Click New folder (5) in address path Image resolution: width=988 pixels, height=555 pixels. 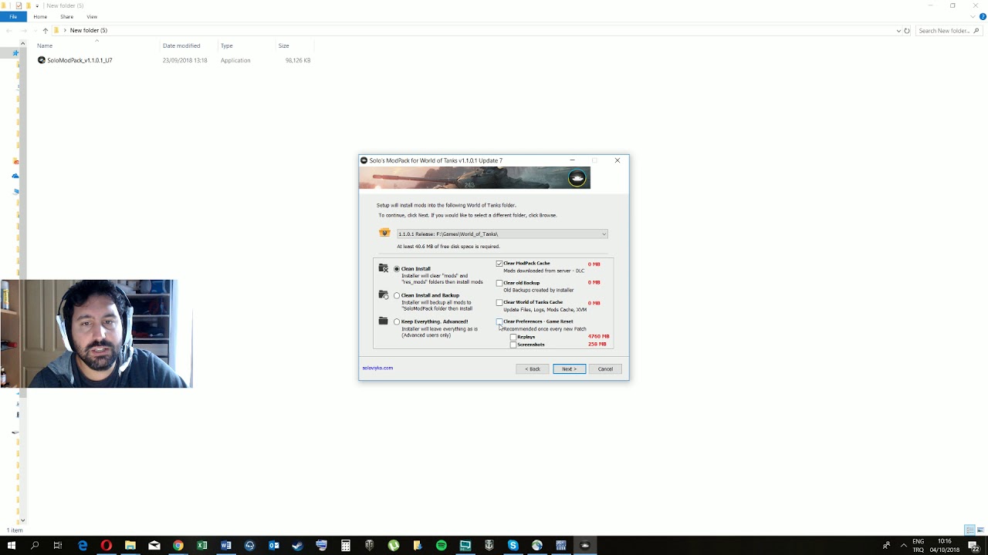point(89,31)
